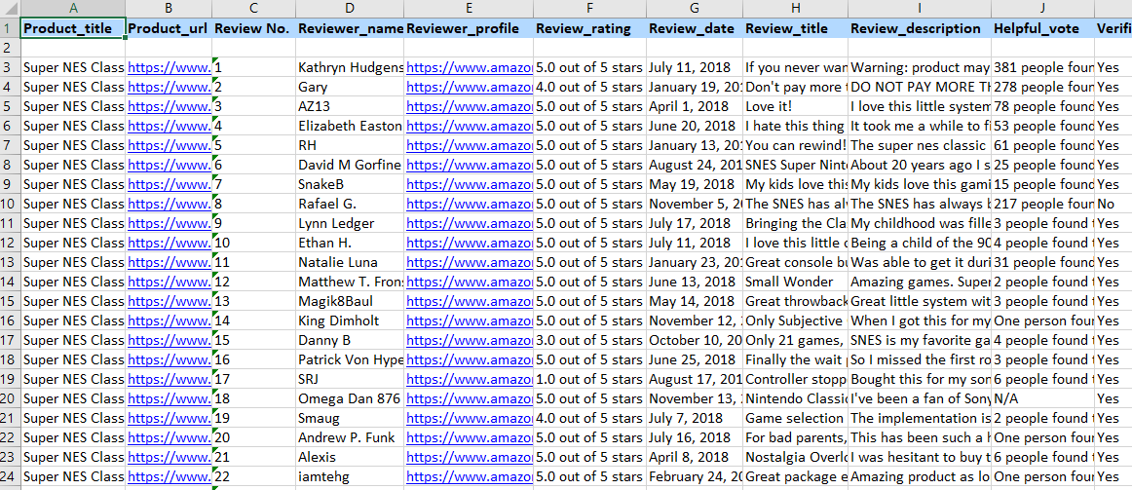This screenshot has height=490, width=1132.
Task: Select column A header
Action: tap(73, 9)
